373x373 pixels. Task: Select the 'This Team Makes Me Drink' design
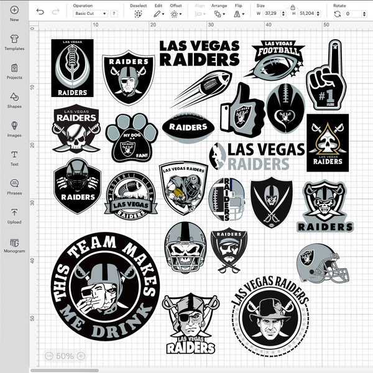coord(105,287)
